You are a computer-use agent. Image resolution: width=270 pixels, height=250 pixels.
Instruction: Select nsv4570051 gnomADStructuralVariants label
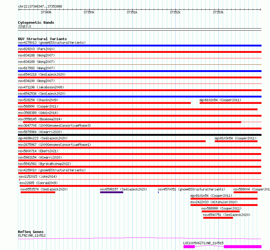pyautogui.click(x=191, y=189)
